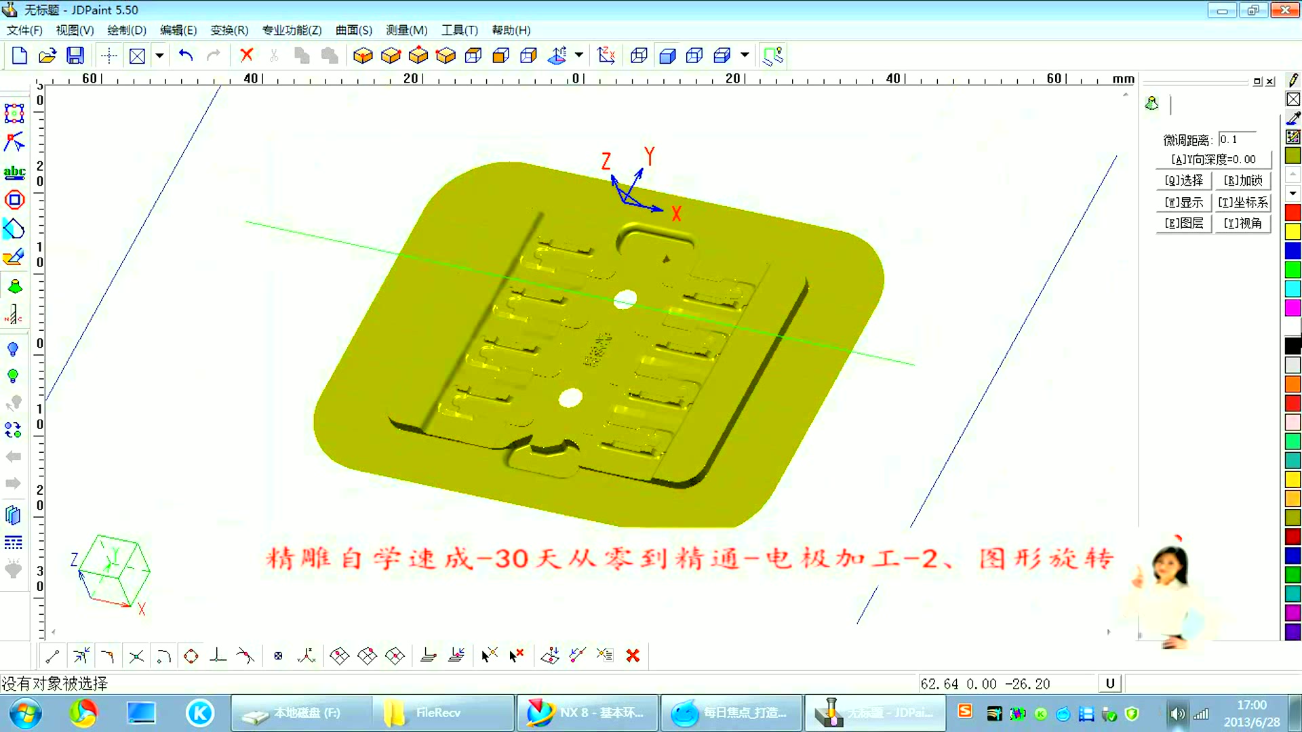The width and height of the screenshot is (1302, 732).
Task: Open the 曲面(S) menu
Action: click(353, 30)
